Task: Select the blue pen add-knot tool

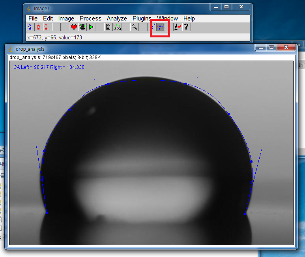Action: click(30, 27)
